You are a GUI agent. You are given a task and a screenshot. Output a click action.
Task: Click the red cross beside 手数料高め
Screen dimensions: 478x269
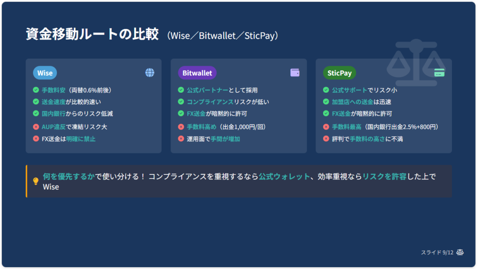coord(181,127)
